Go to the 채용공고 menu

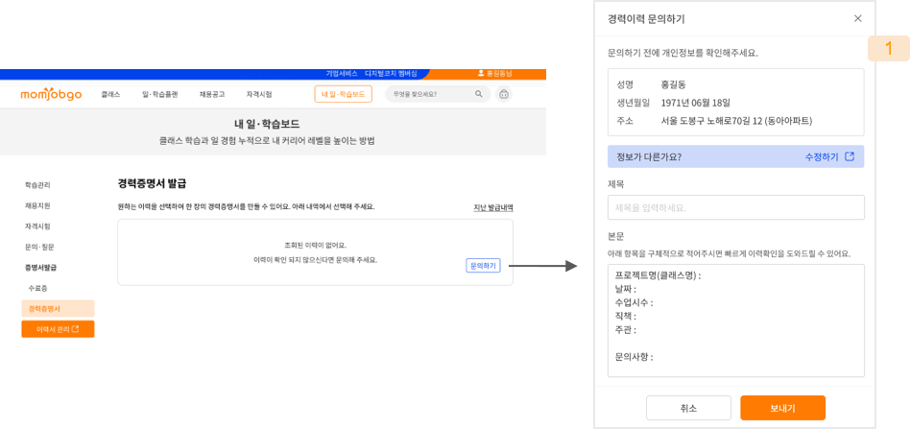click(212, 94)
